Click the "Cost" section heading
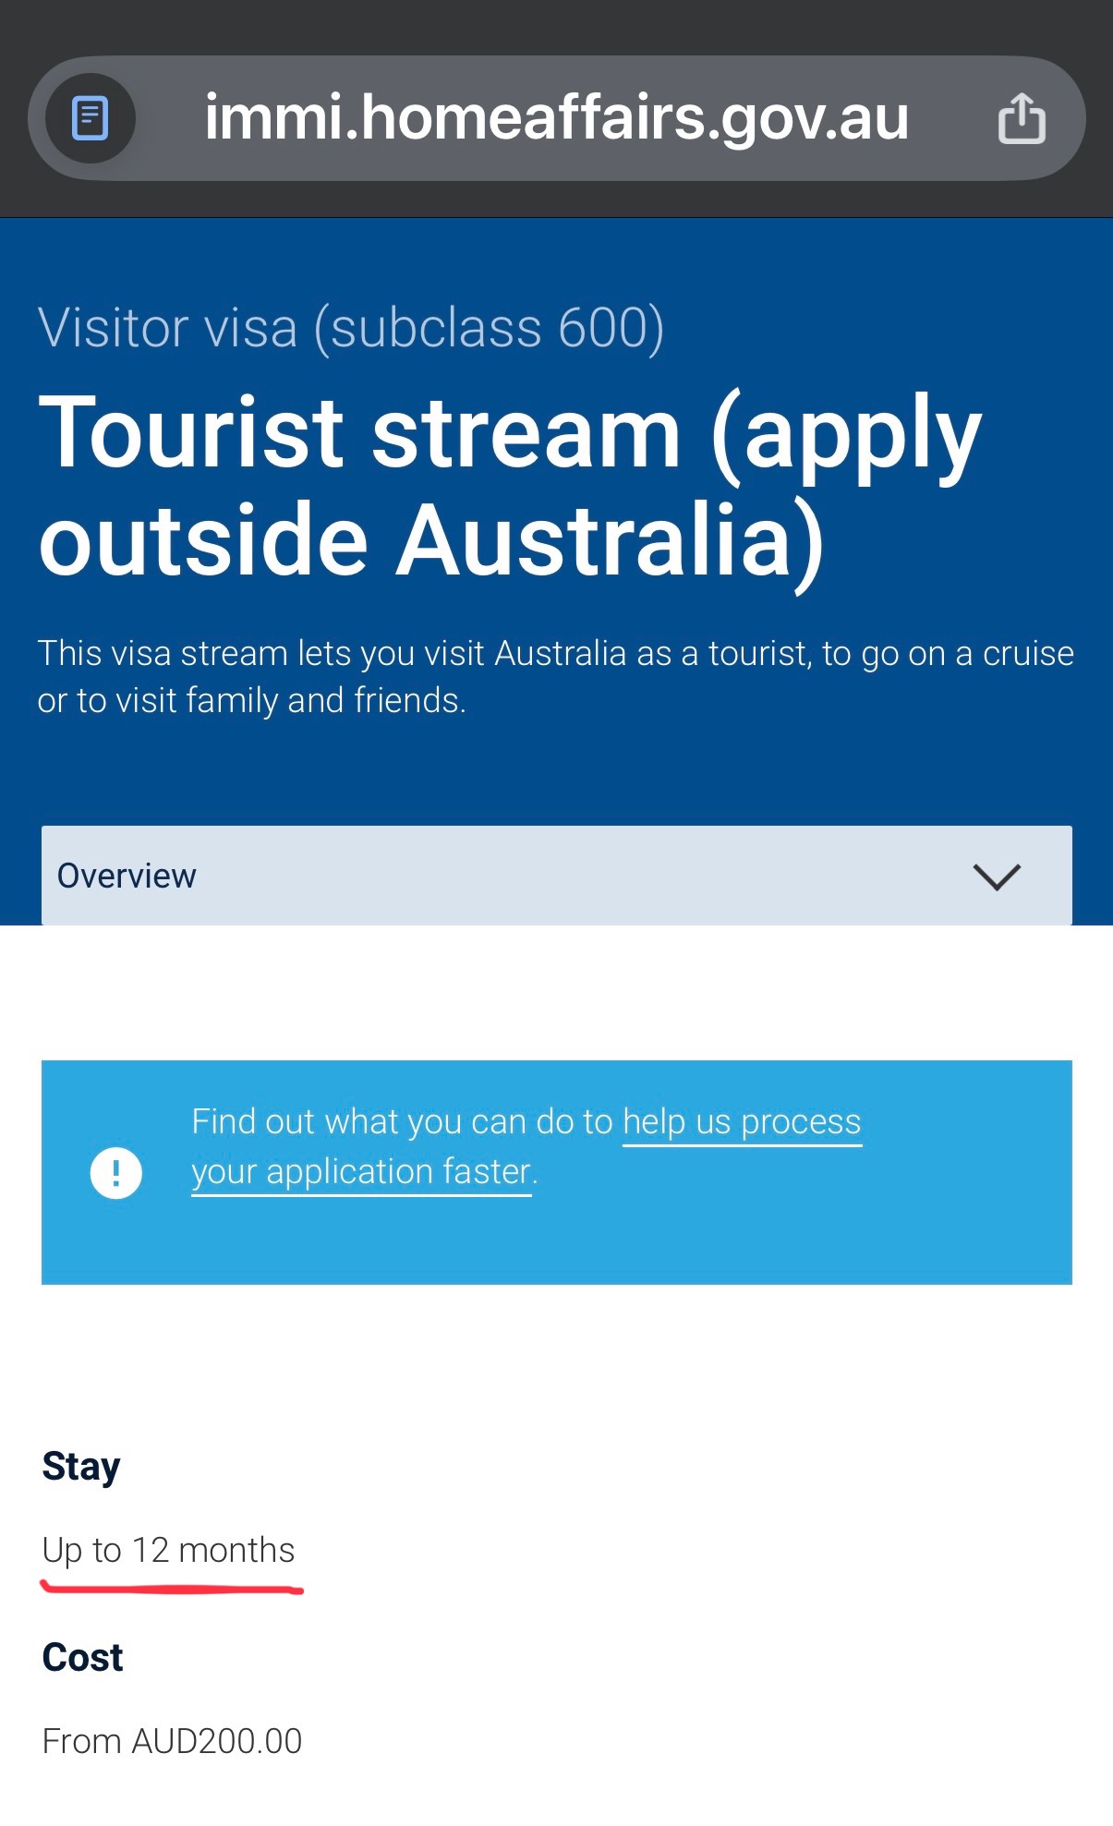 (x=82, y=1658)
